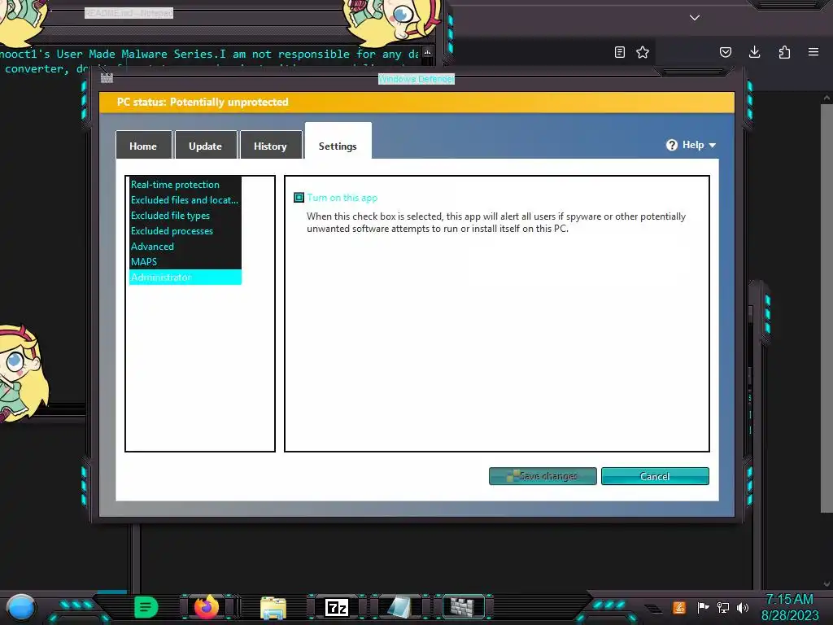Viewport: 833px width, 625px height.
Task: Toggle the Turn on this app checkbox
Action: pyautogui.click(x=299, y=198)
